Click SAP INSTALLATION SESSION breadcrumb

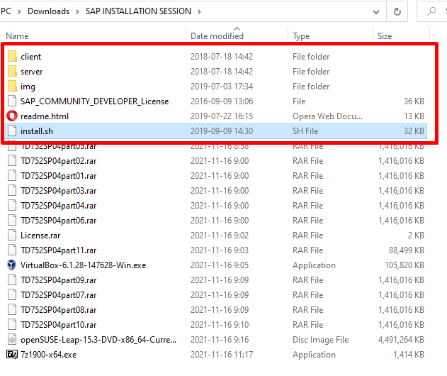[x=138, y=11]
